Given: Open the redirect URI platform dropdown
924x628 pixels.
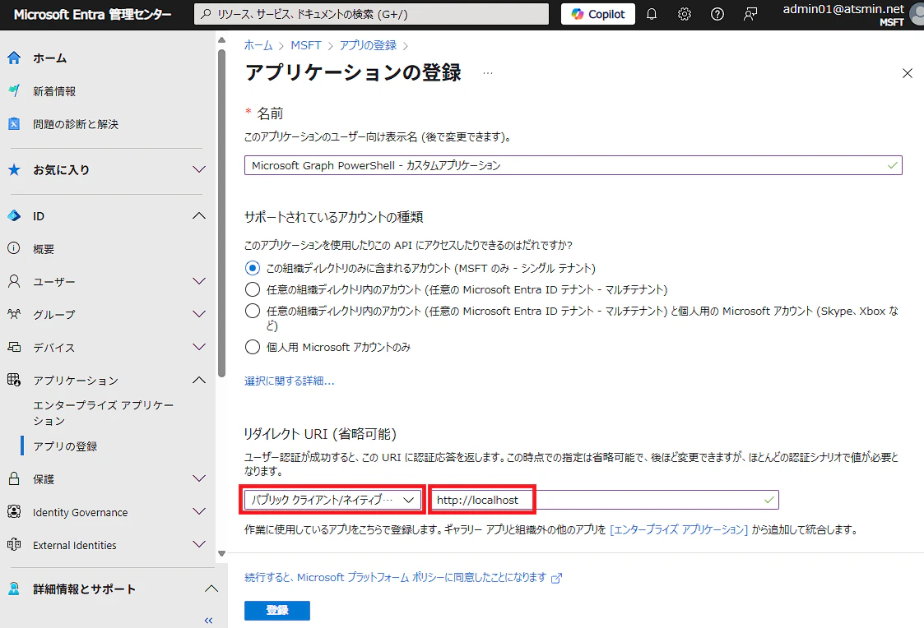Looking at the screenshot, I should [333, 500].
